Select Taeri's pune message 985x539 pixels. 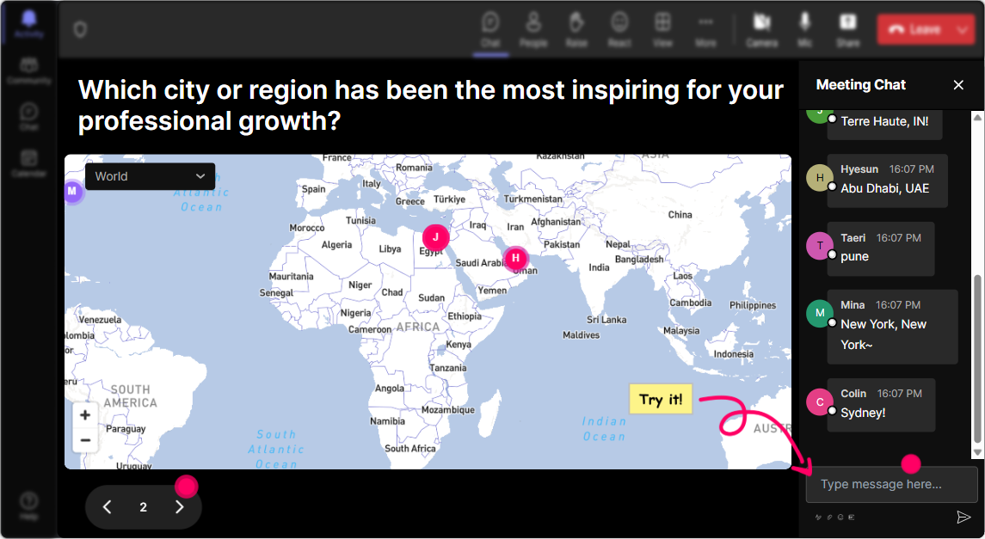pos(881,248)
